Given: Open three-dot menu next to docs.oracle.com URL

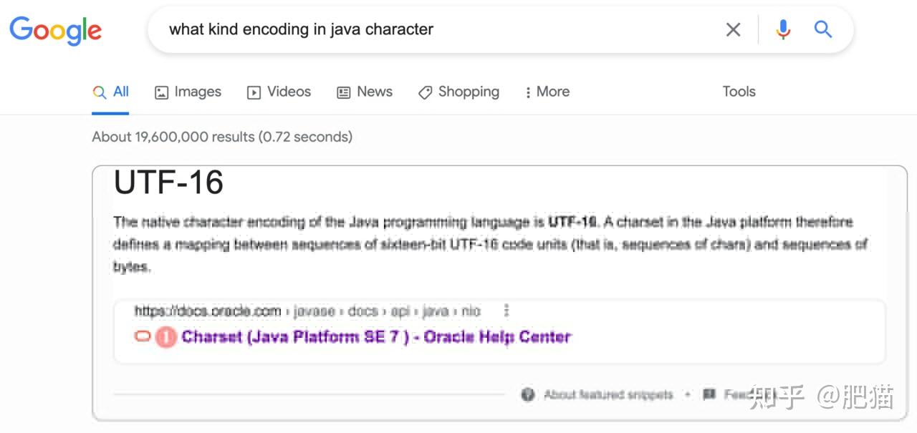Looking at the screenshot, I should (x=506, y=311).
